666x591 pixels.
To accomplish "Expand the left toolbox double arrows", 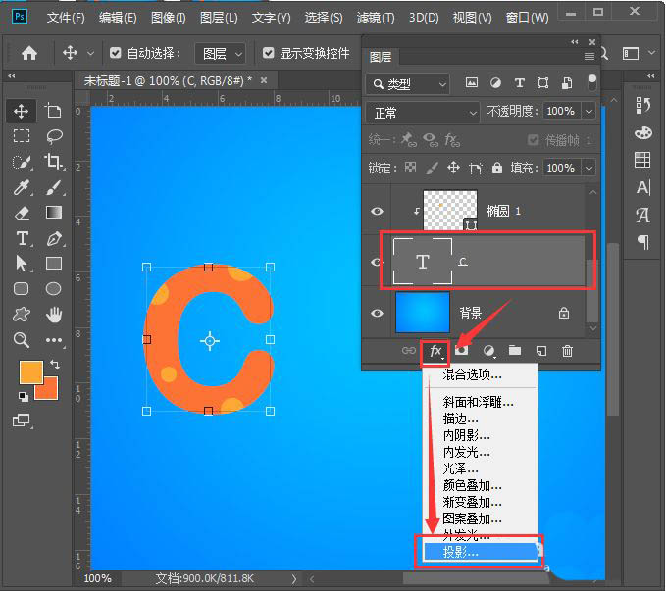I will 12,76.
